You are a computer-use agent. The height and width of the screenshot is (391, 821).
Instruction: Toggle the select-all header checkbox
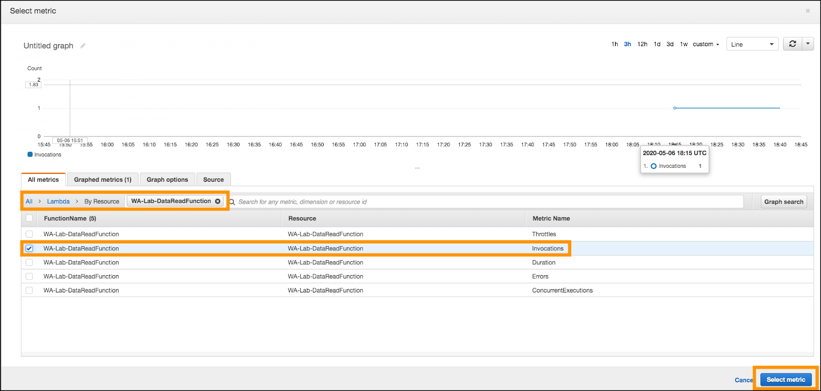(29, 218)
